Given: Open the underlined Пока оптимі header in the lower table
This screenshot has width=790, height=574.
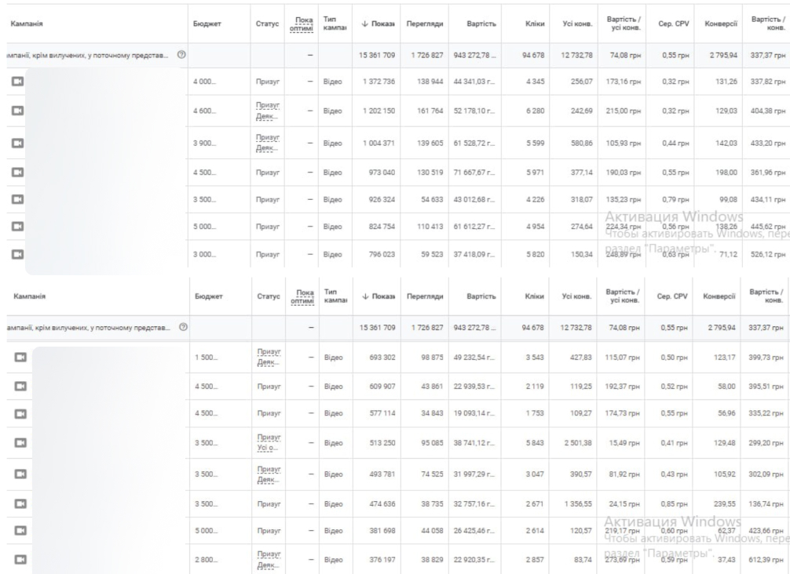Looking at the screenshot, I should click(x=303, y=296).
